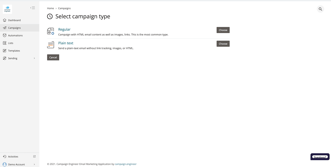331x167 pixels.
Task: Click the Dashboard home icon
Action: coord(4,20)
